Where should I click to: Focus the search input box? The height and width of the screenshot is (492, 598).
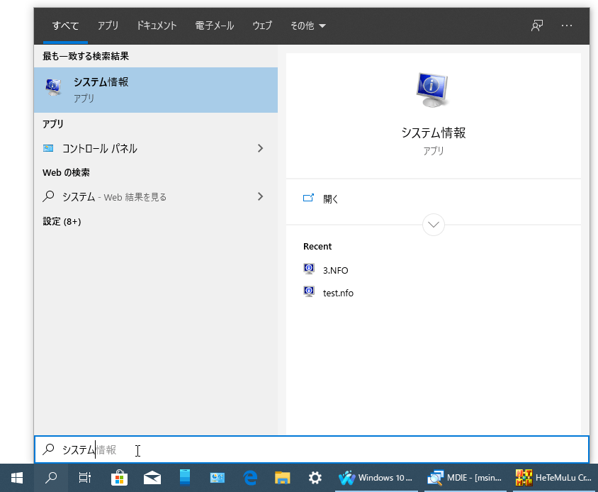pos(312,449)
